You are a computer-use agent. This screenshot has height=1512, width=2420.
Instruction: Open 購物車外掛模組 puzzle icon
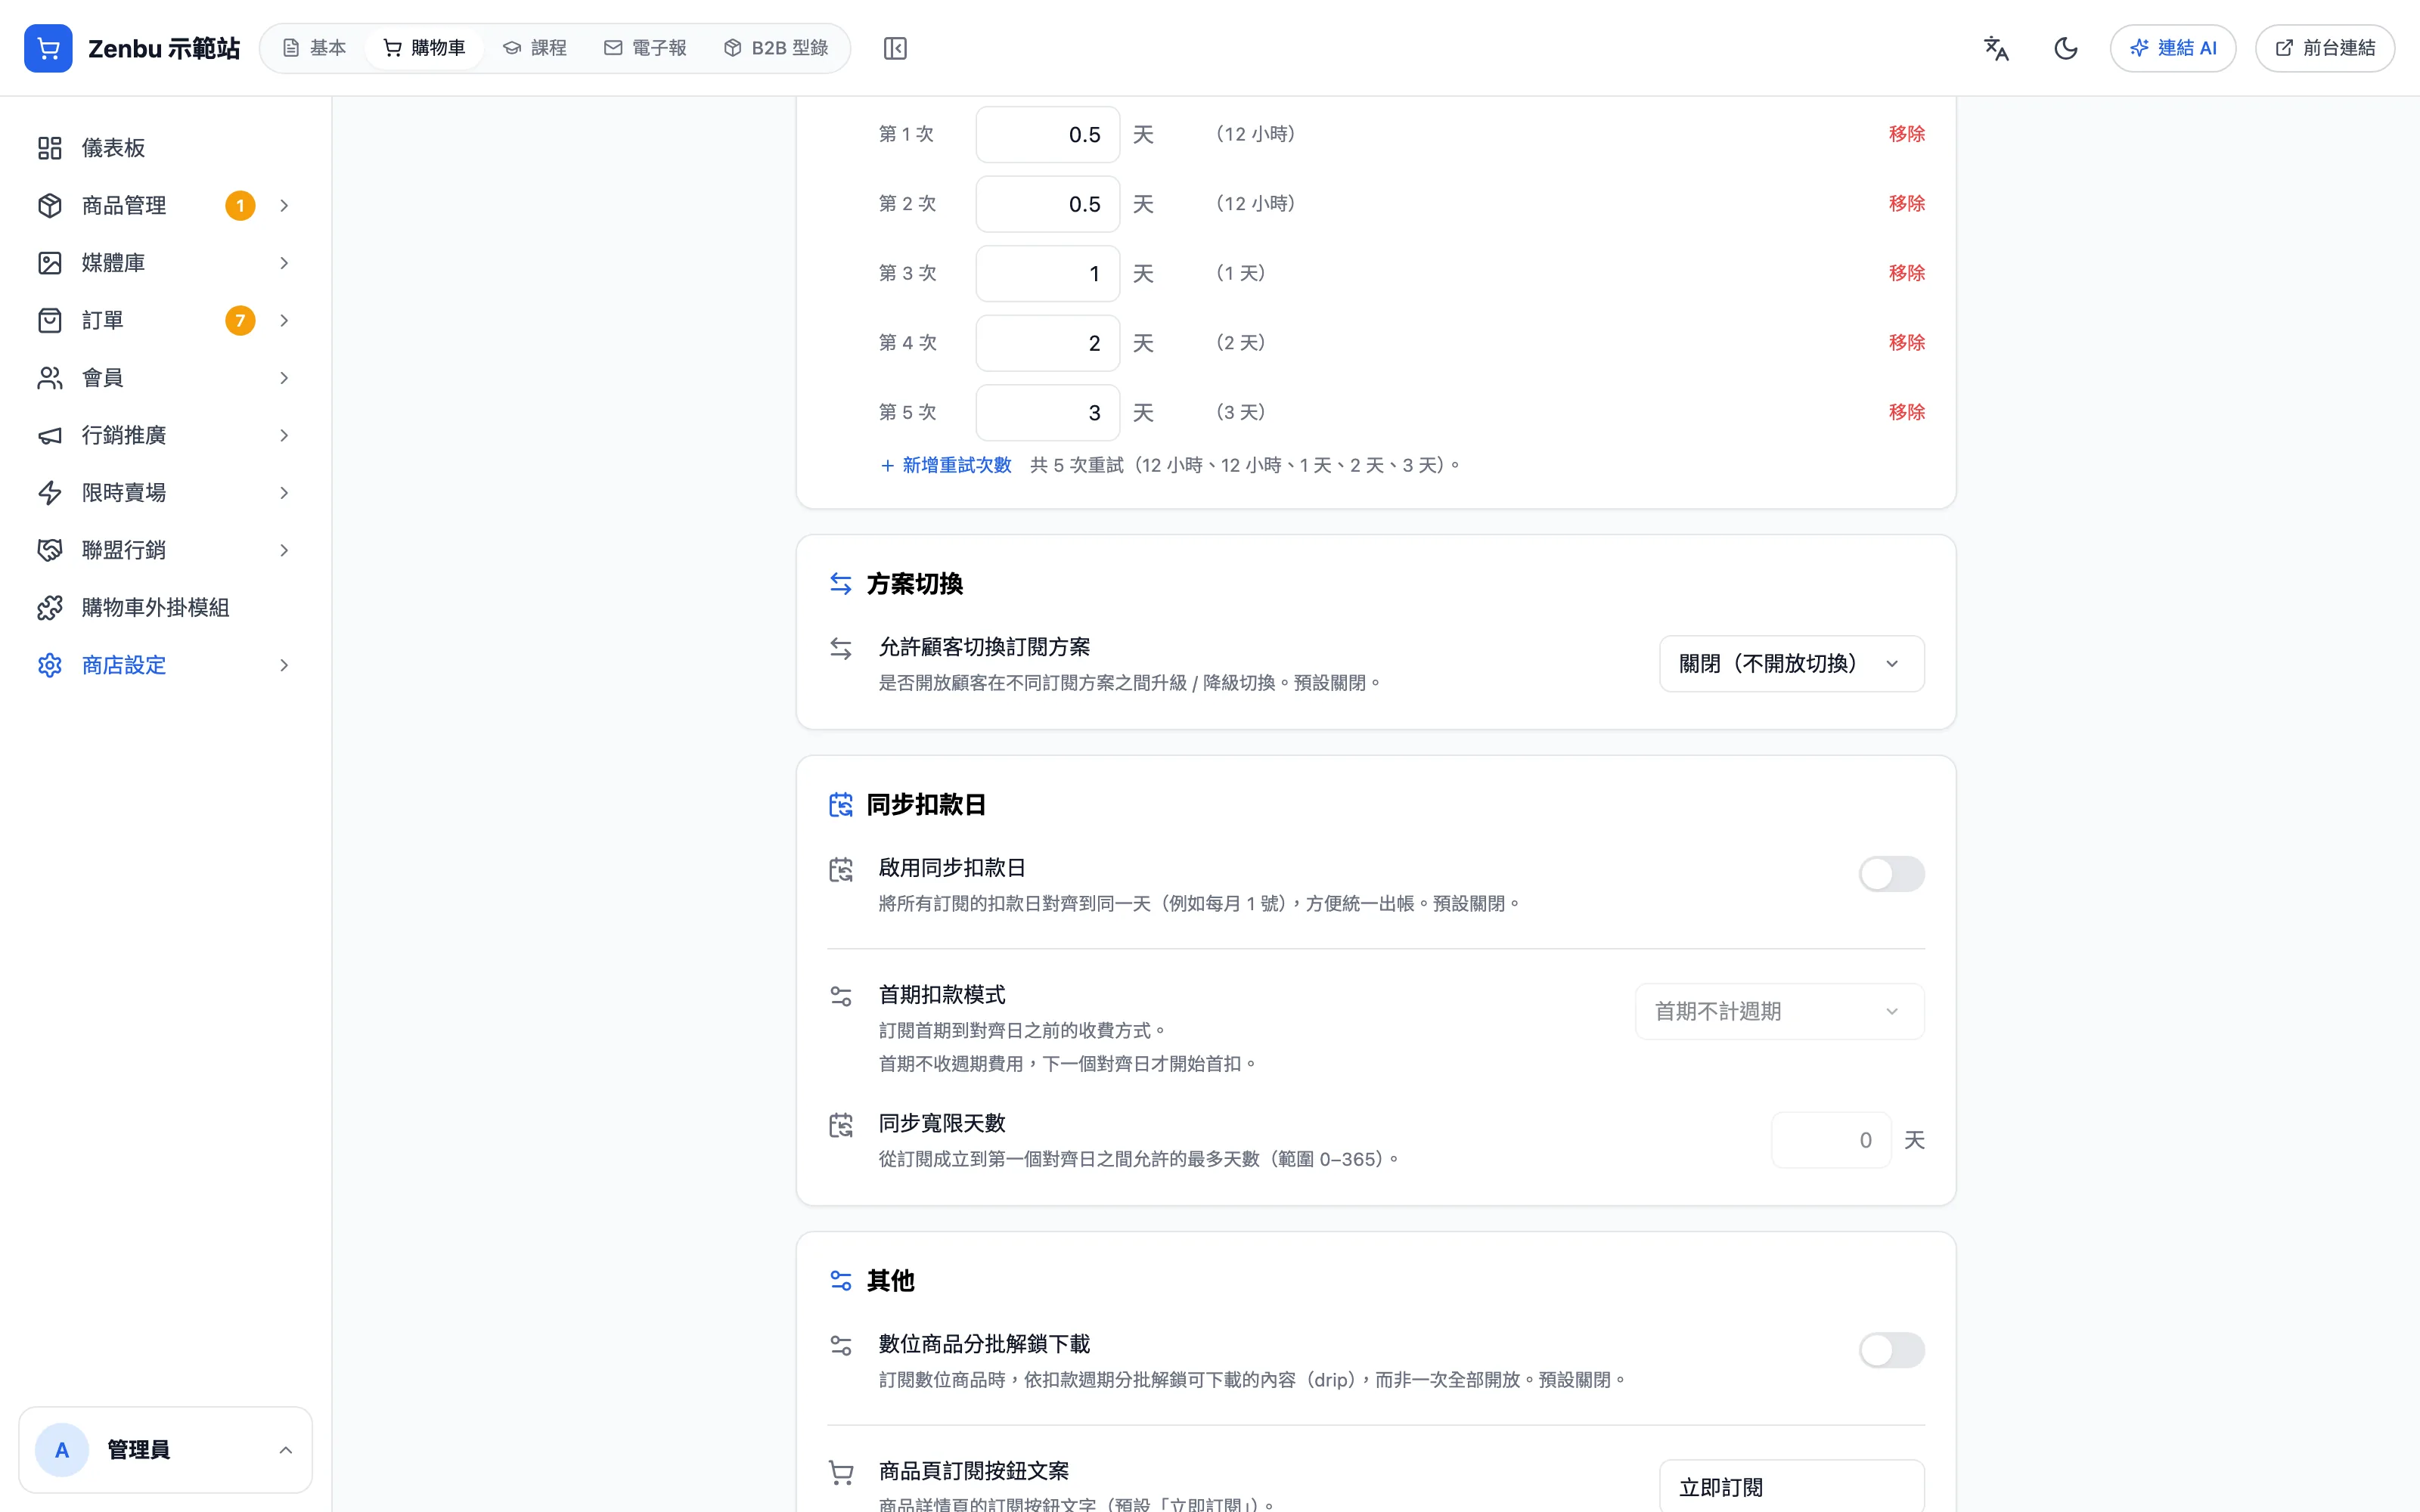[50, 608]
